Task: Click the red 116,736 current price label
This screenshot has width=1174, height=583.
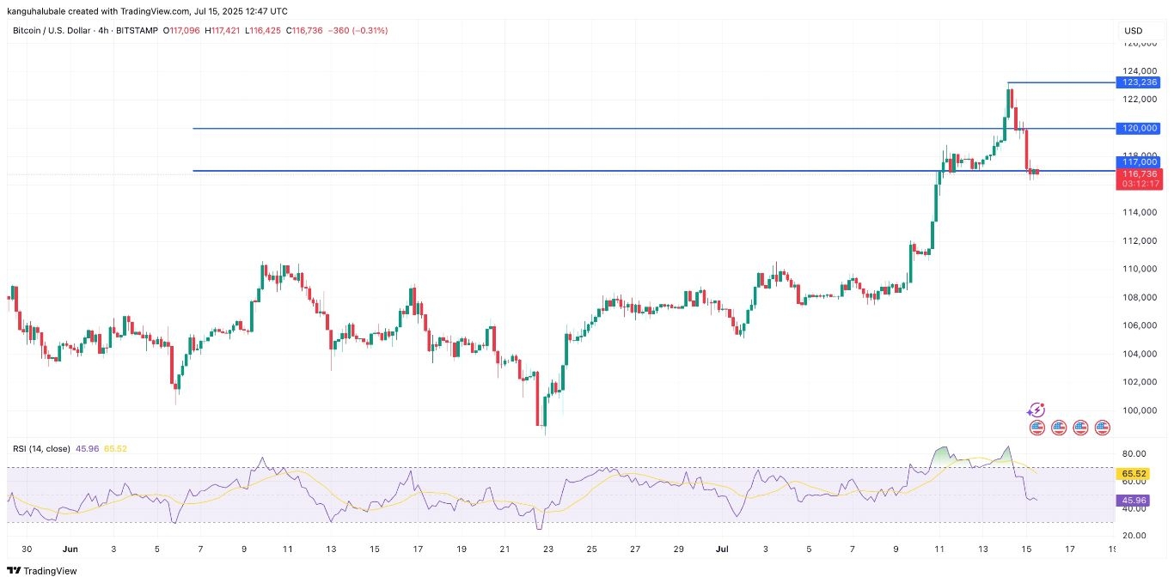Action: pyautogui.click(x=1138, y=173)
